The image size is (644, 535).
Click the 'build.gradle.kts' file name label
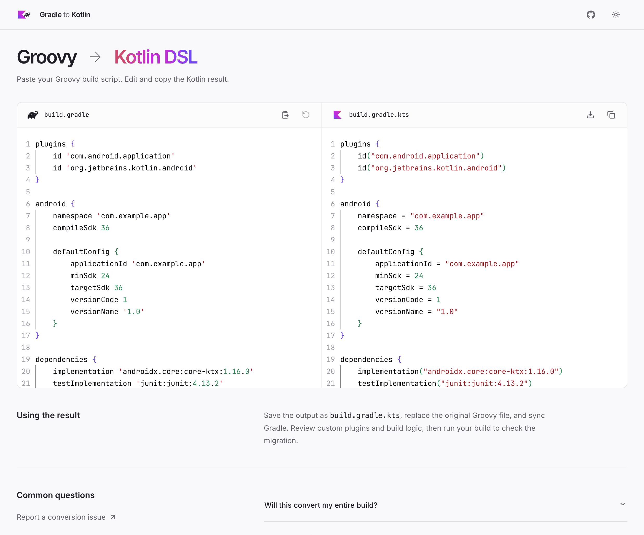(379, 115)
